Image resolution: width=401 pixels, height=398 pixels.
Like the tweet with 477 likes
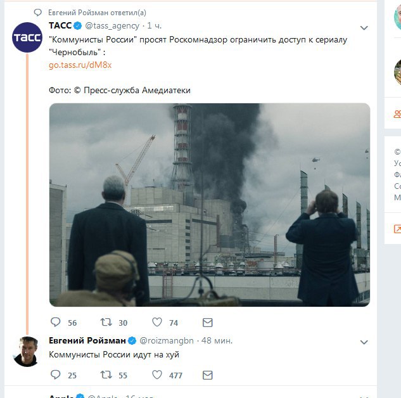tap(157, 375)
